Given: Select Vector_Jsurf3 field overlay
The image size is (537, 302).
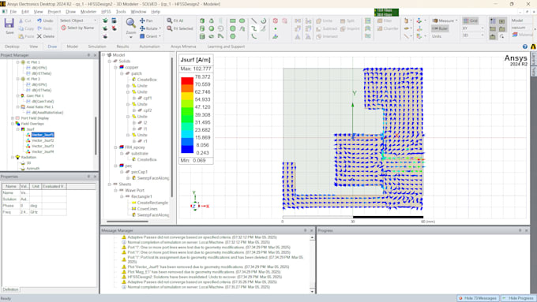Looking at the screenshot, I should tap(43, 146).
